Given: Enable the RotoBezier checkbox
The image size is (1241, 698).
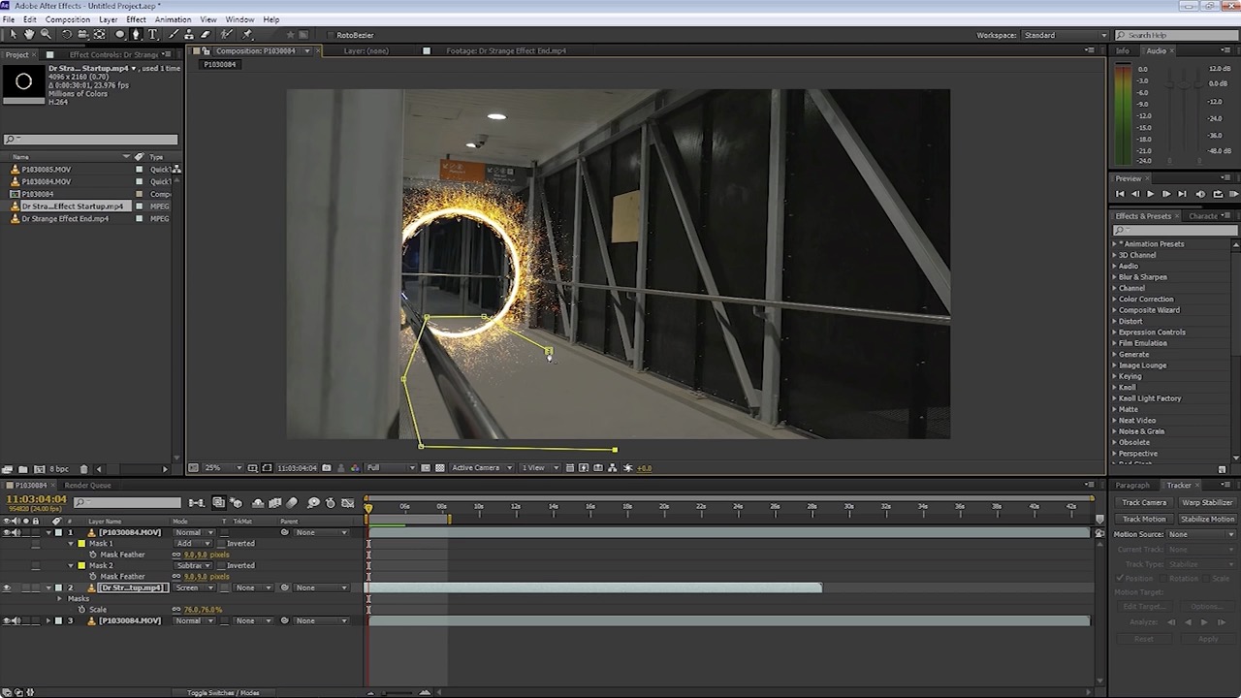Looking at the screenshot, I should 330,35.
